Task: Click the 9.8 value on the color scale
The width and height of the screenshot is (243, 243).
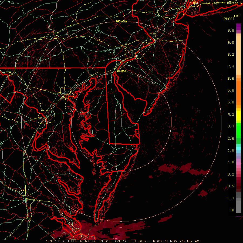Action: pos(231,30)
